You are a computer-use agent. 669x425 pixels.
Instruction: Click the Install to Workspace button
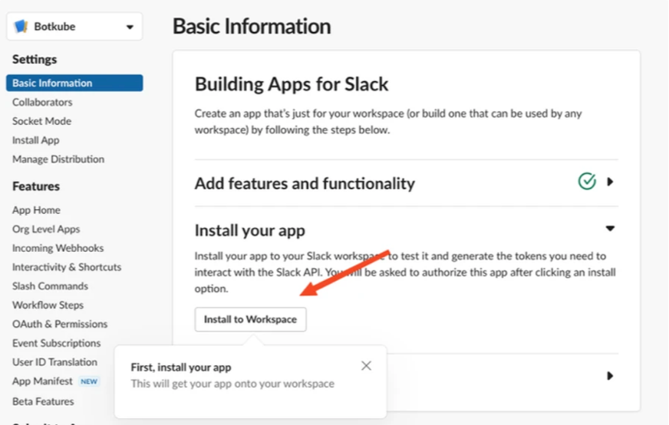click(x=250, y=319)
